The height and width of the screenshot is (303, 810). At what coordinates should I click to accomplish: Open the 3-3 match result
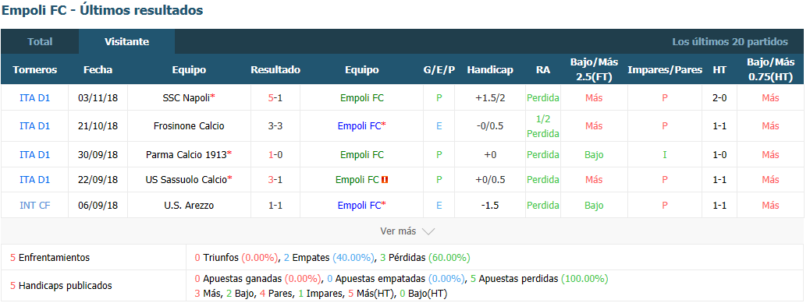pyautogui.click(x=275, y=125)
